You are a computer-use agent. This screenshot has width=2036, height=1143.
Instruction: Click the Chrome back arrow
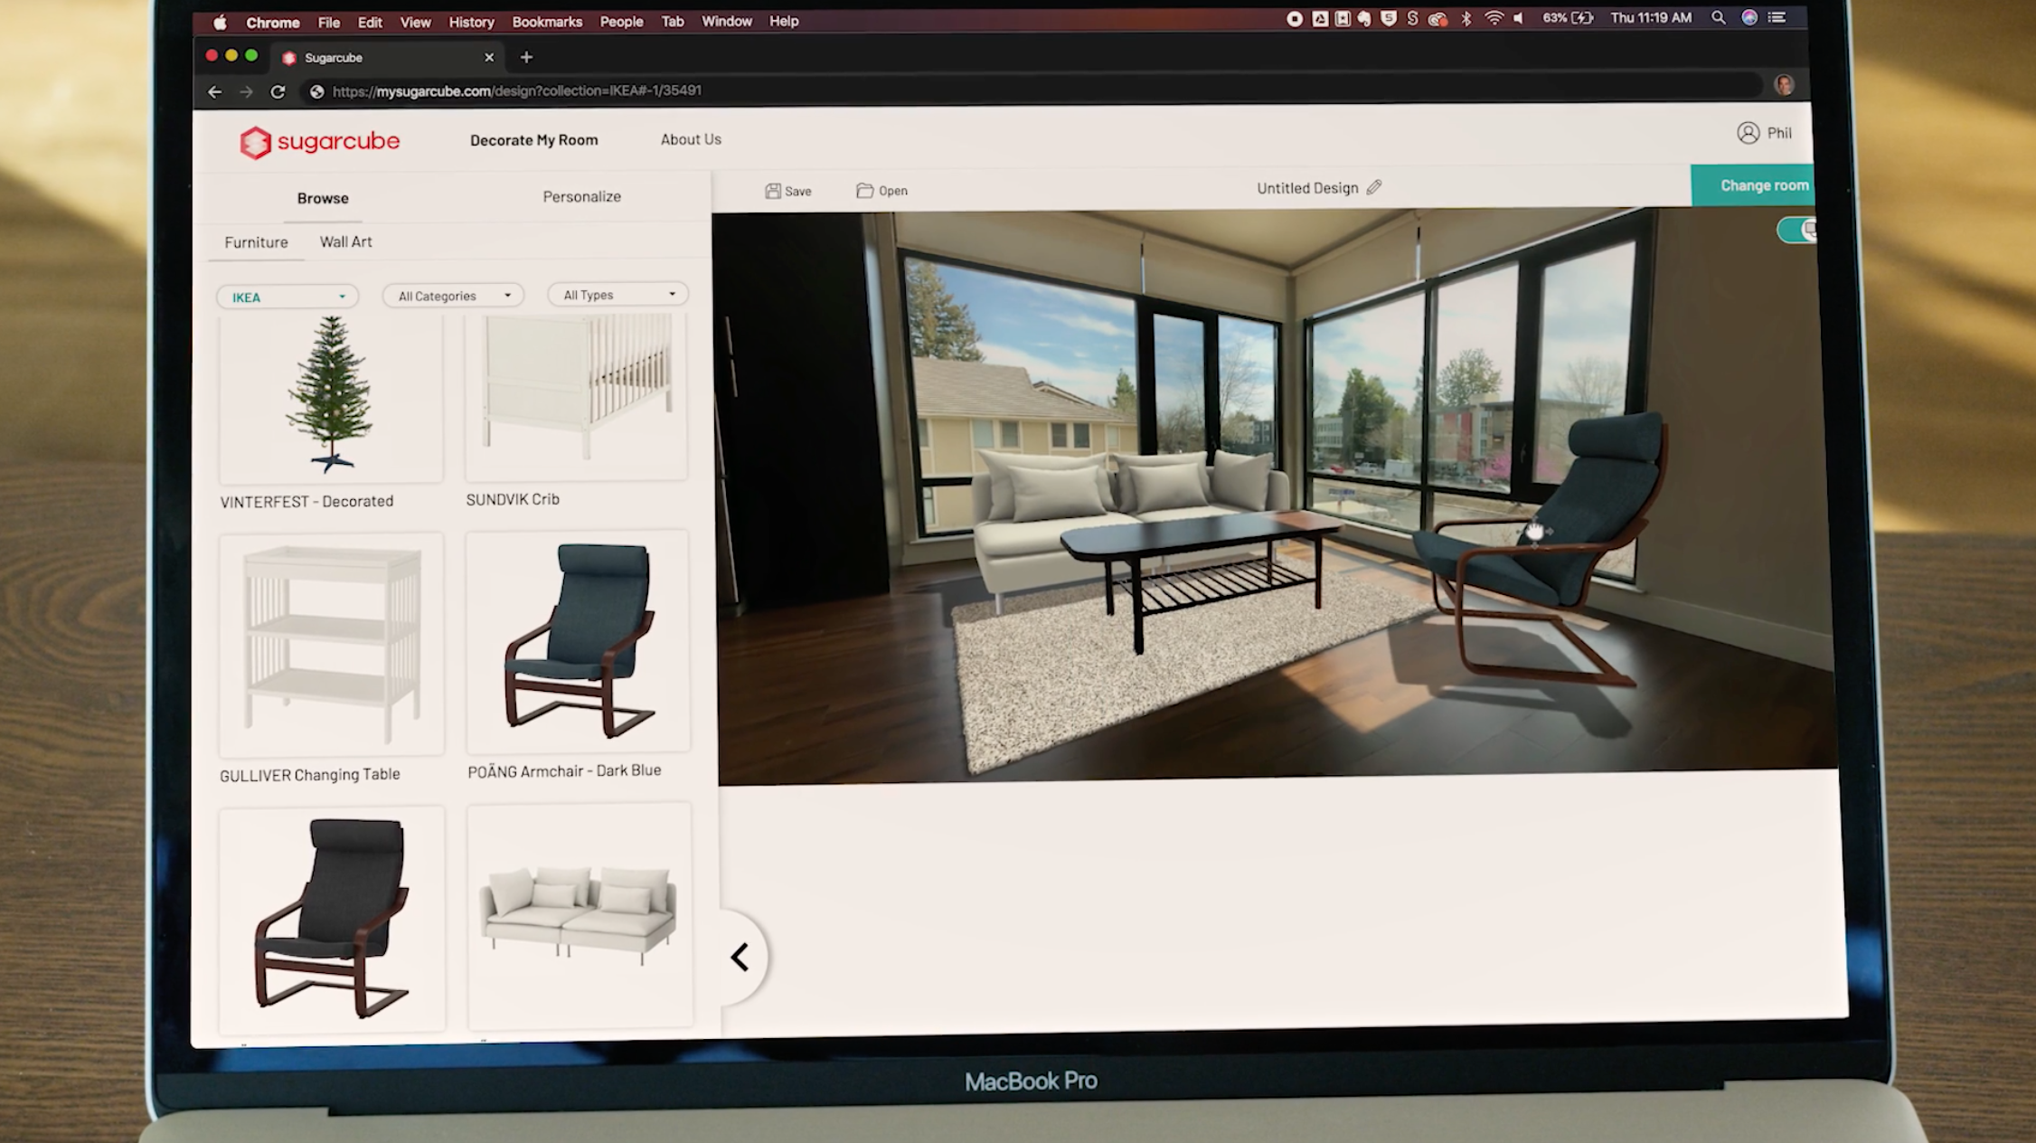coord(214,91)
